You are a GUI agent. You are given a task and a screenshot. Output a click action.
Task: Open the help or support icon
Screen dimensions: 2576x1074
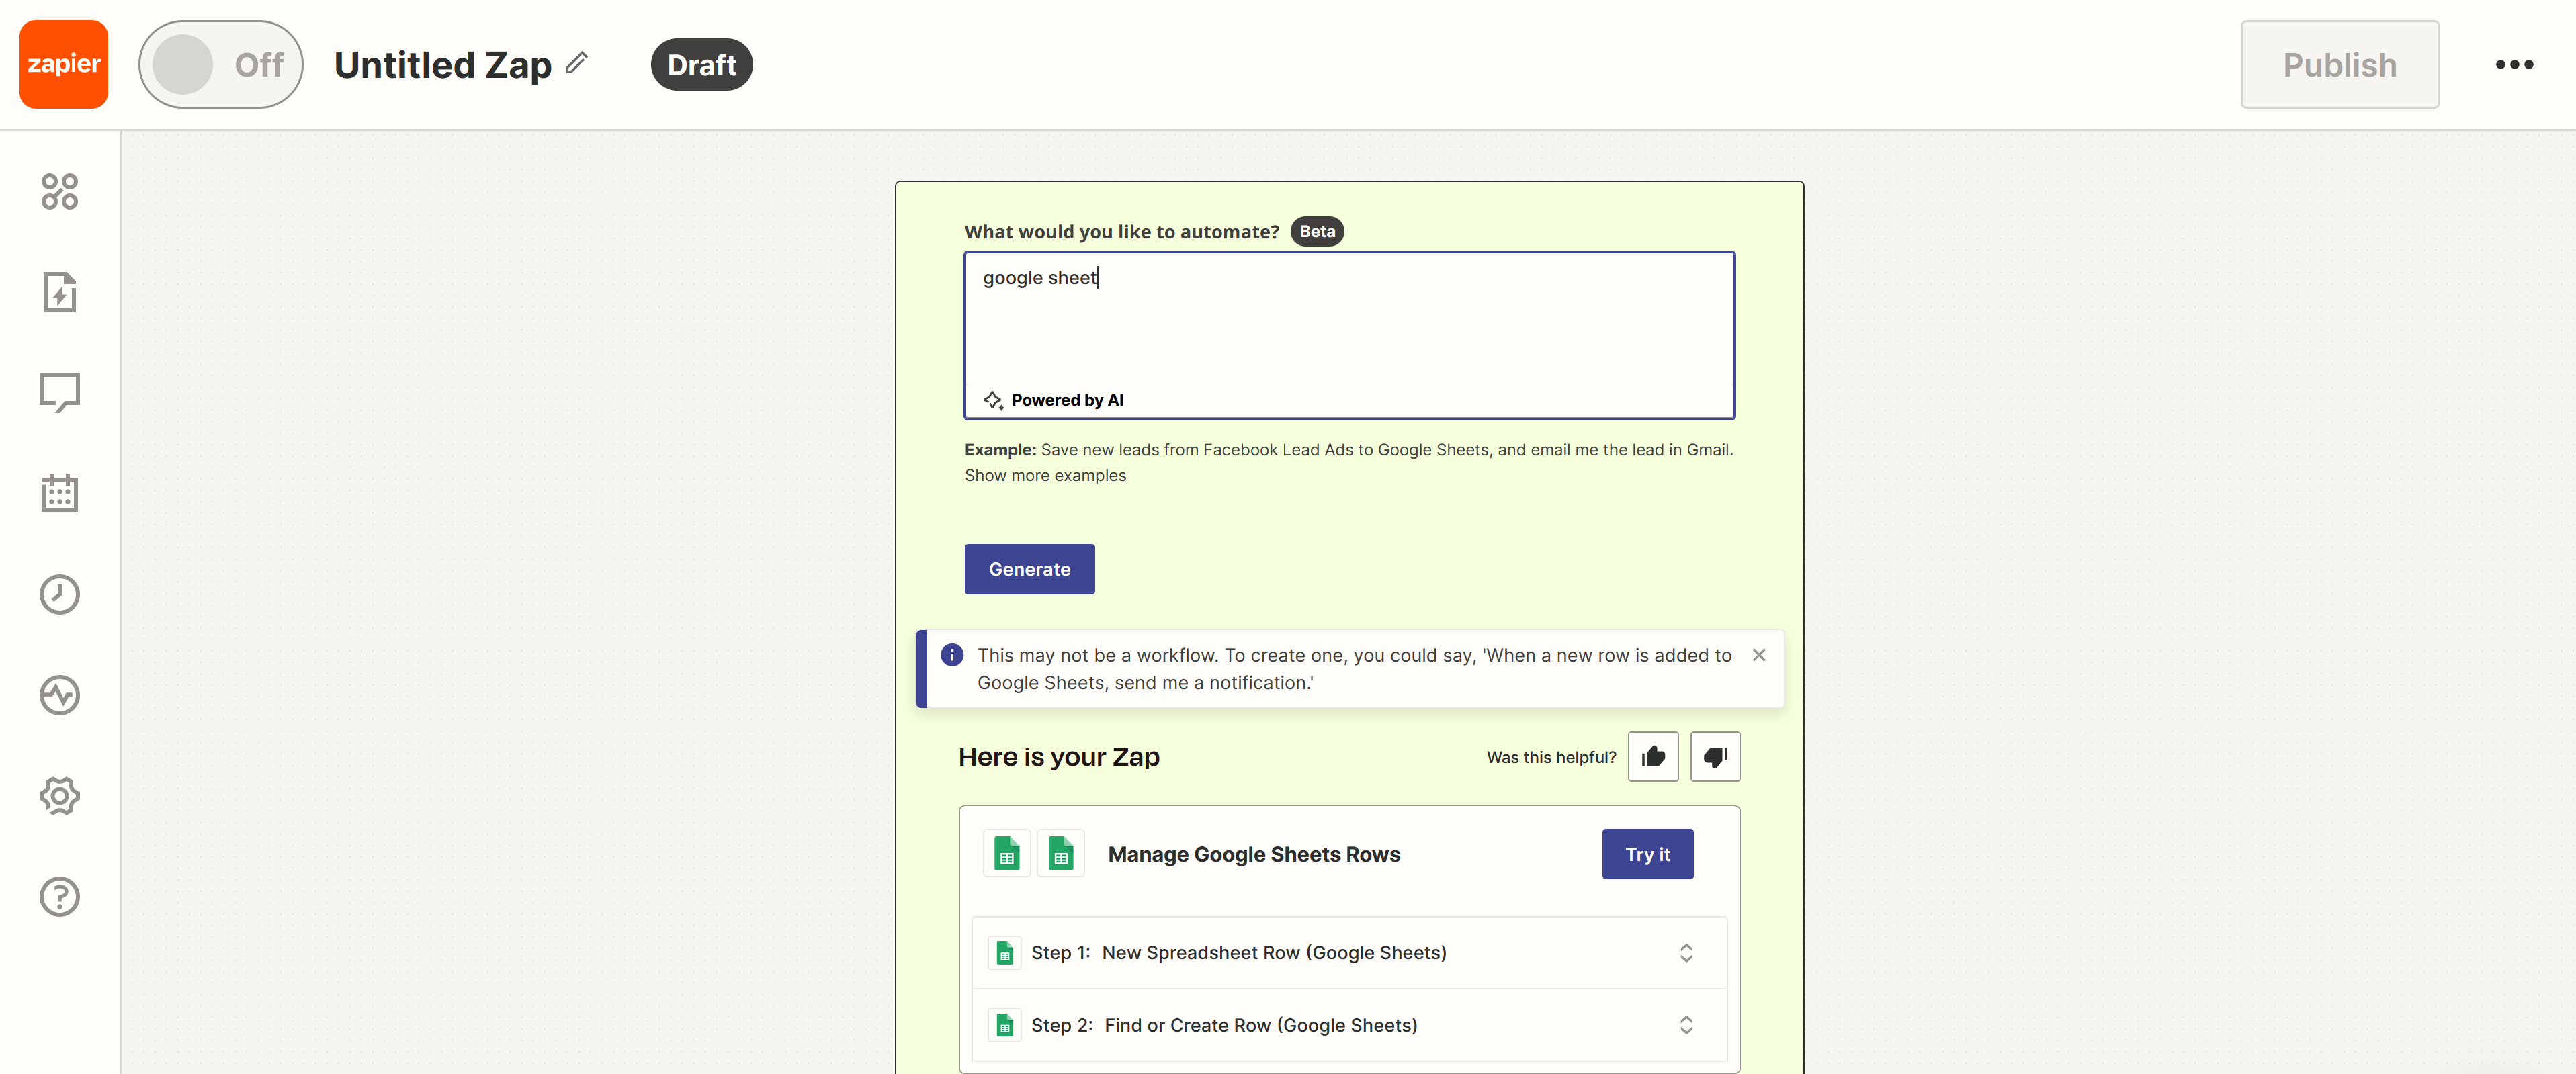point(60,898)
